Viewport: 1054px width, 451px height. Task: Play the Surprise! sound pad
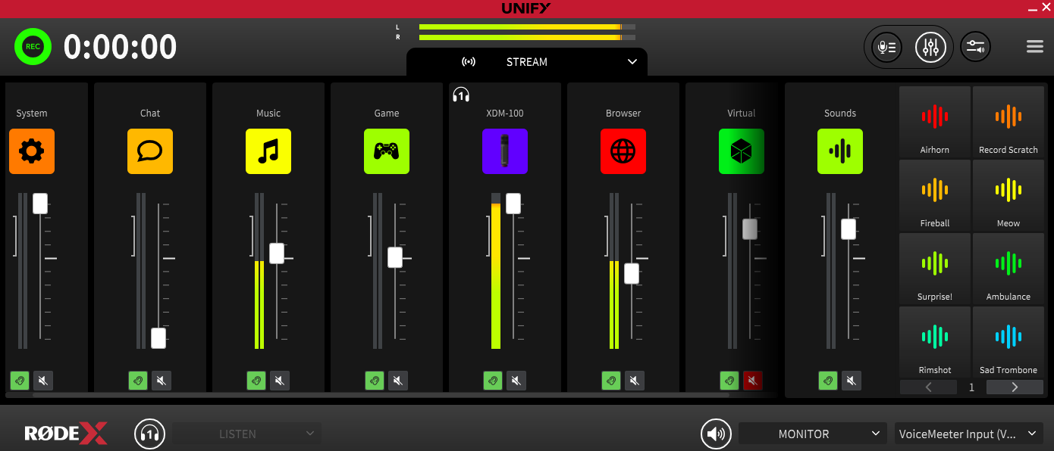click(x=935, y=268)
